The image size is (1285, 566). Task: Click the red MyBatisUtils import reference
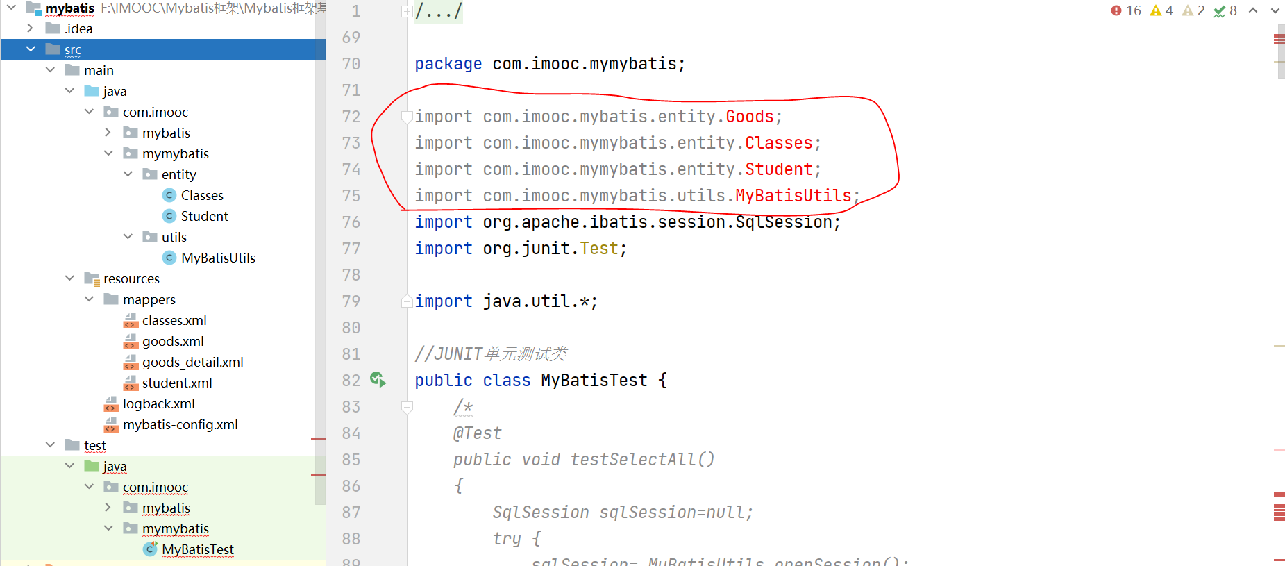pyautogui.click(x=793, y=196)
